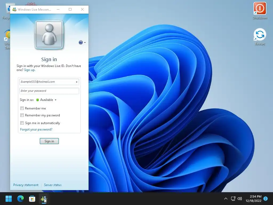Check Remember my password
The height and width of the screenshot is (205, 273).
22,115
